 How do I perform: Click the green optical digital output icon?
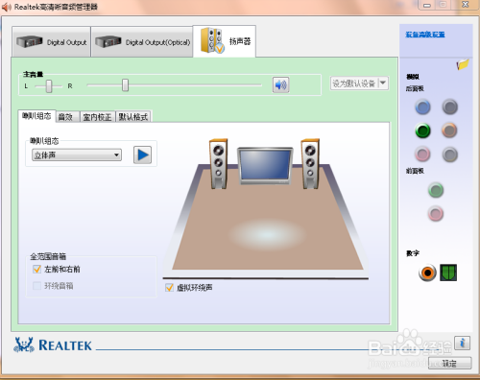(x=448, y=273)
